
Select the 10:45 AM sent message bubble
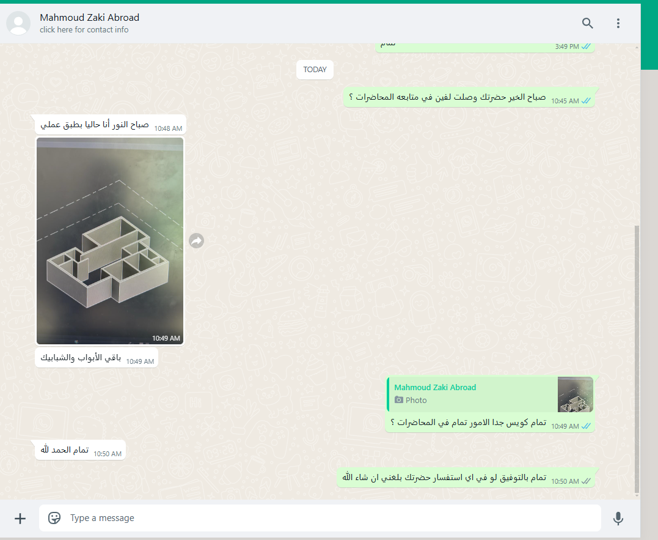click(469, 97)
